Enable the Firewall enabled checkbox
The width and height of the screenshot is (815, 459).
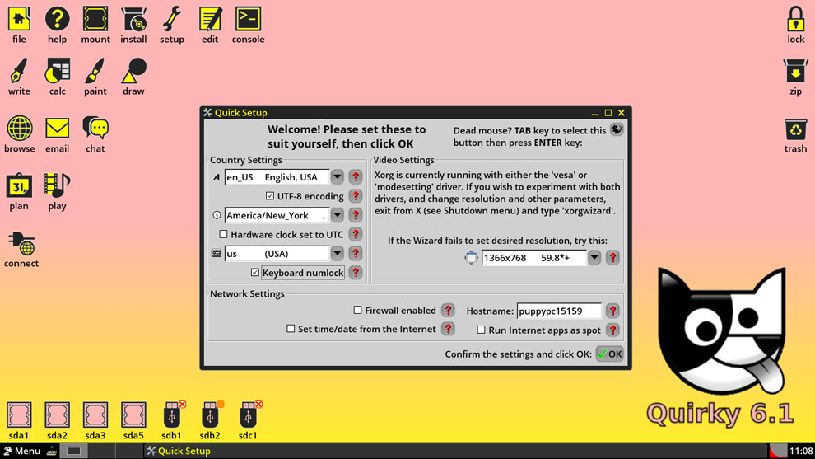pyautogui.click(x=357, y=310)
